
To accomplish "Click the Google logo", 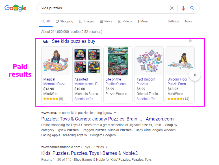I will pyautogui.click(x=15, y=8).
